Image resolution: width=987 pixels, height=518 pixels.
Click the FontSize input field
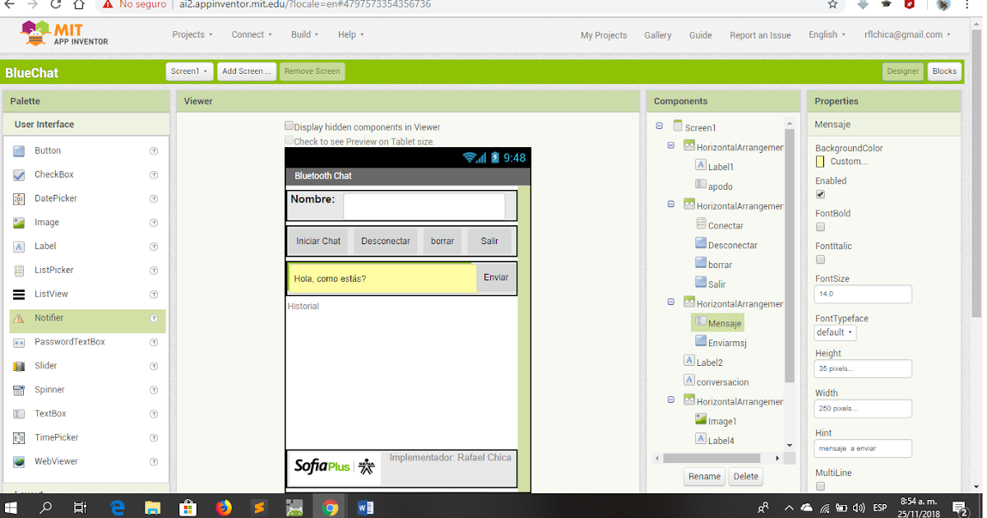coord(862,294)
